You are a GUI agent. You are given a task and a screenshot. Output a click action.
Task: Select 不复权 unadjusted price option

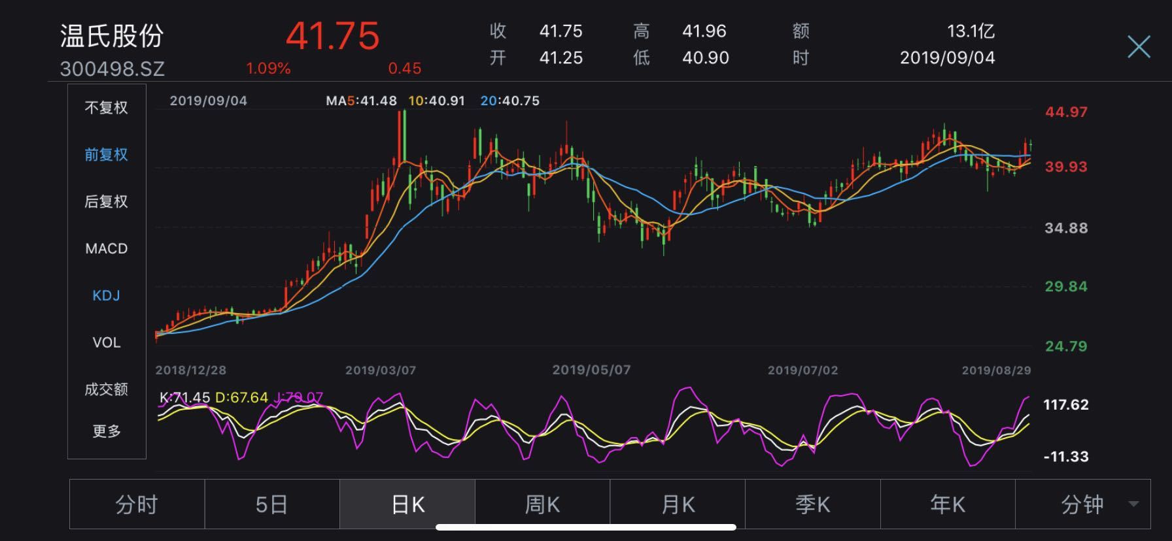click(x=106, y=108)
